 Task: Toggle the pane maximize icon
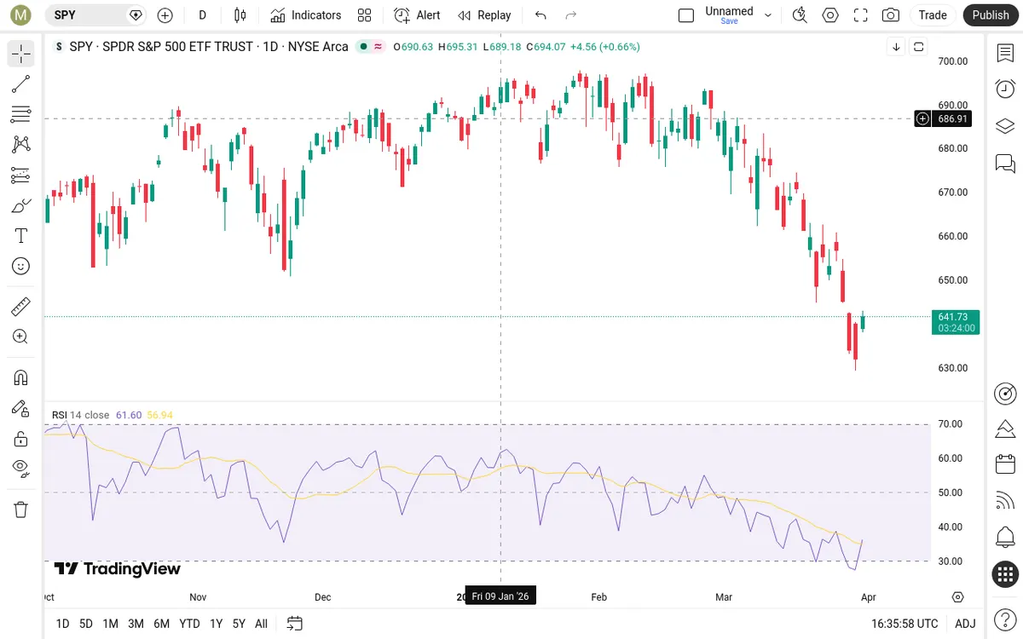pyautogui.click(x=918, y=47)
